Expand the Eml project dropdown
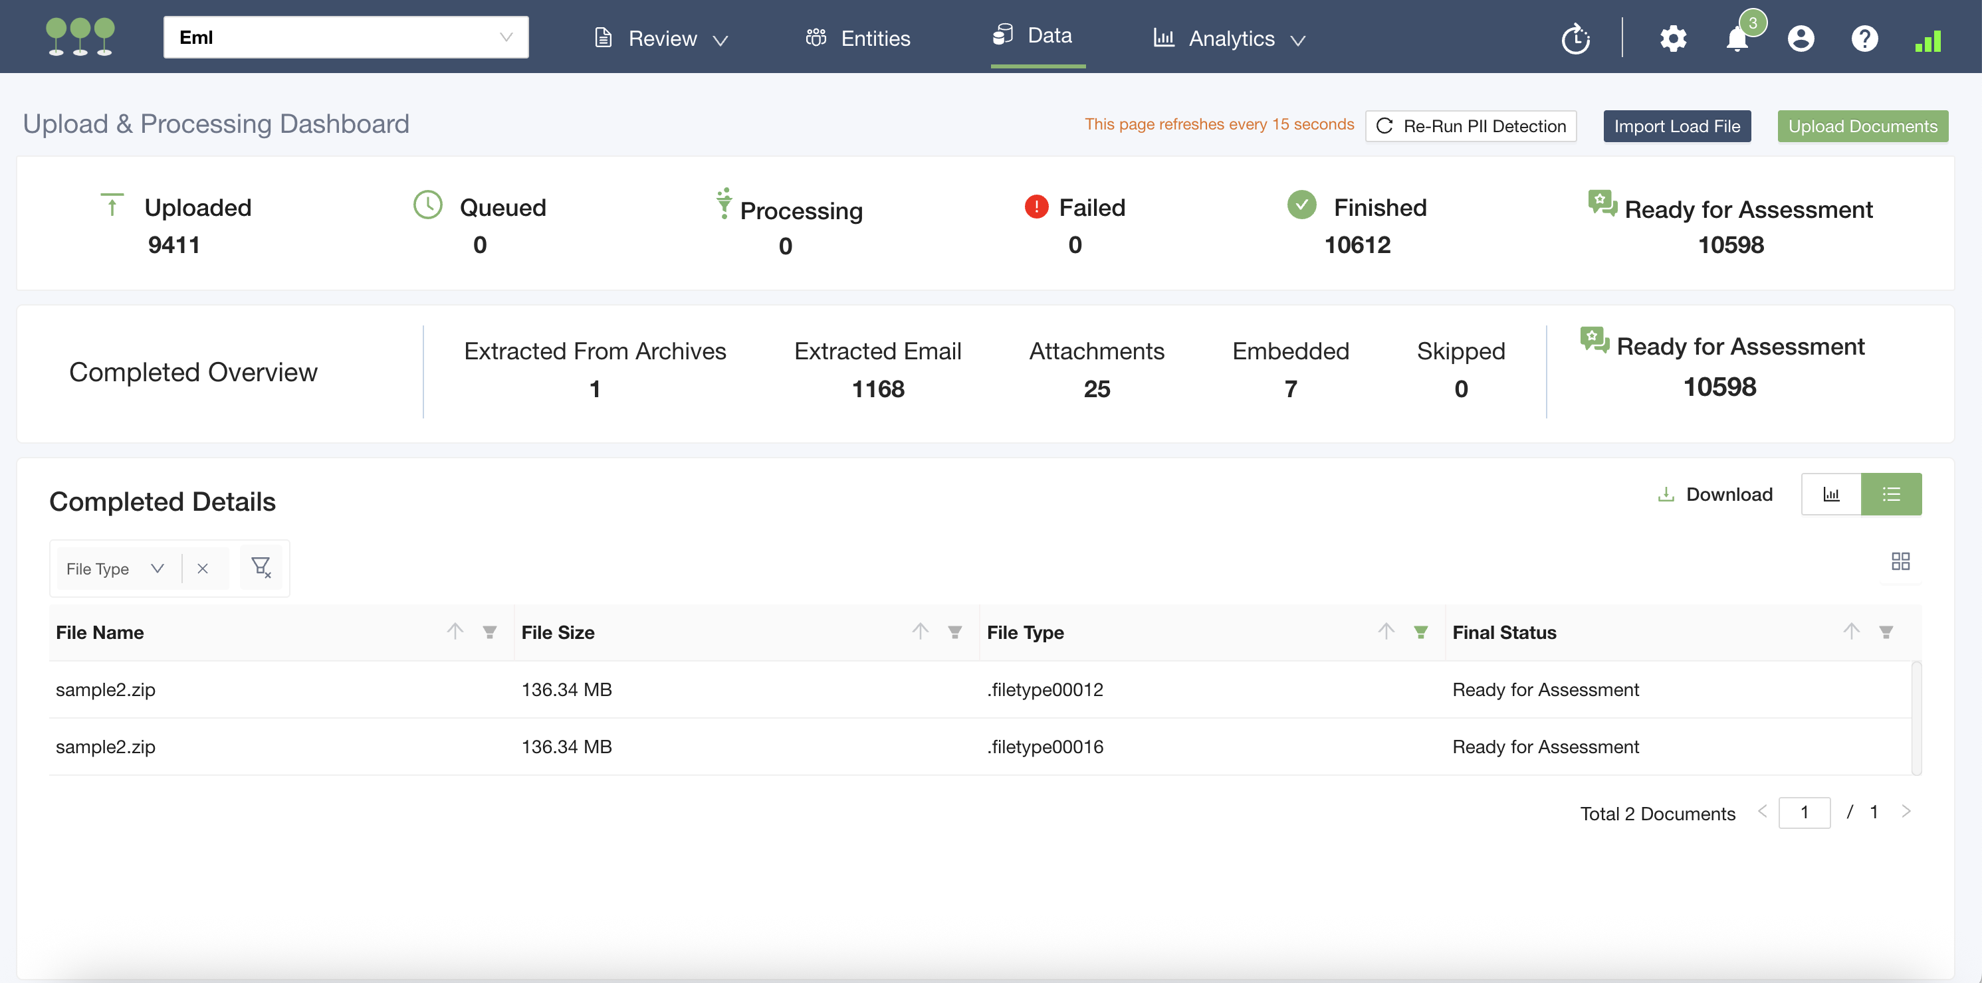The image size is (1982, 983). click(346, 37)
